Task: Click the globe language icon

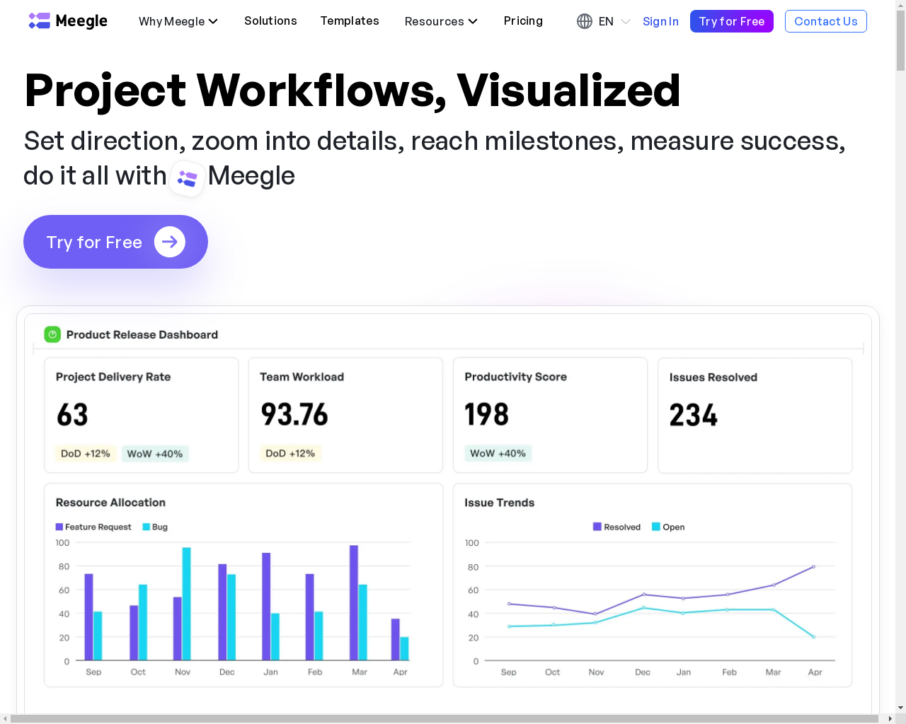Action: point(585,21)
